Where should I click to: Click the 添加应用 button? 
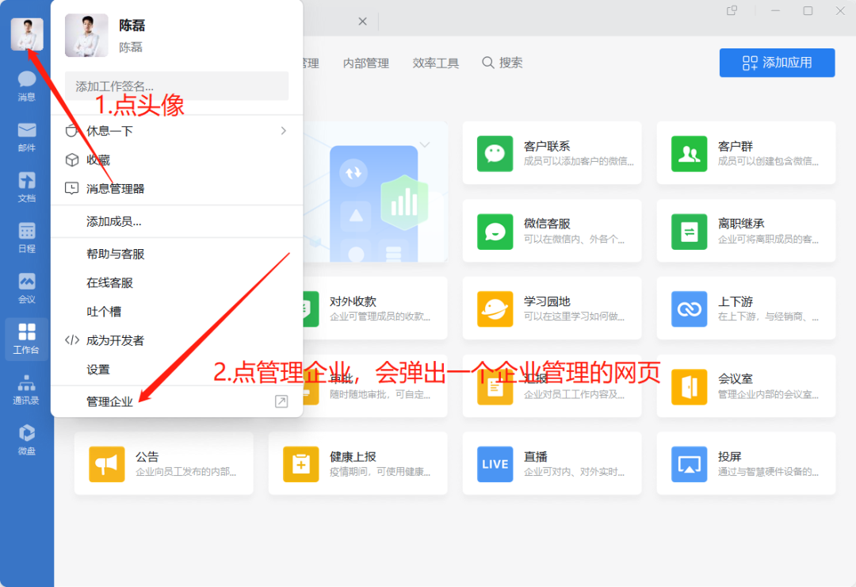[x=777, y=63]
